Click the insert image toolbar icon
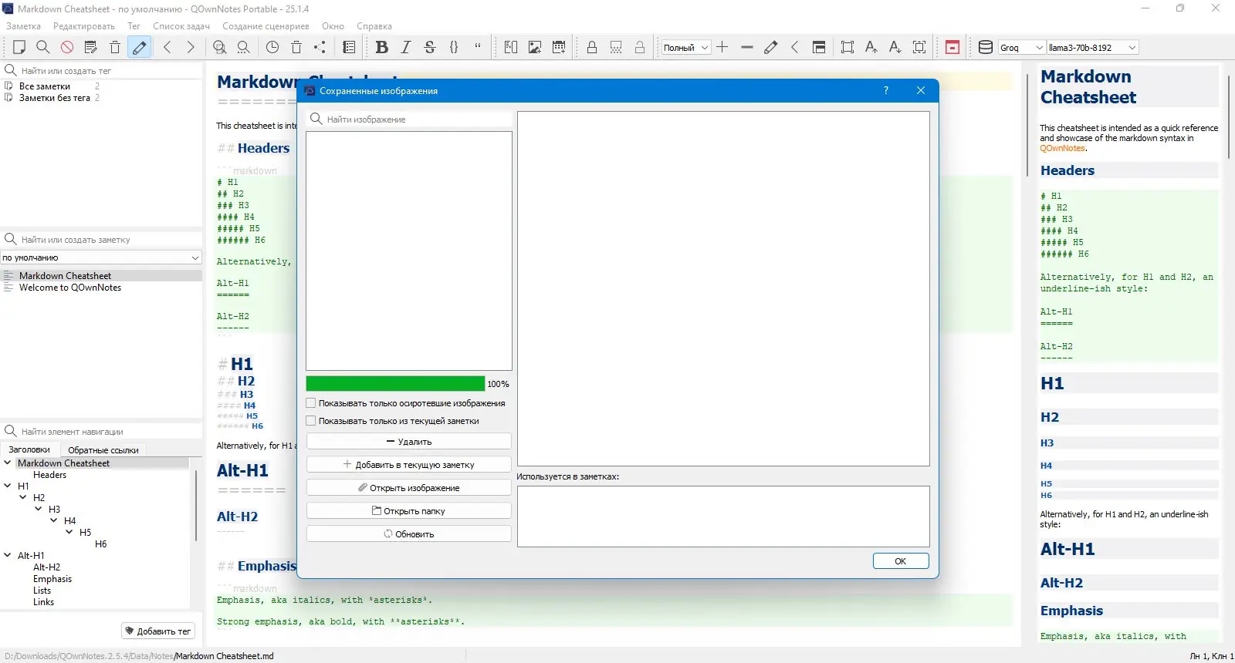The image size is (1235, 663). tap(535, 47)
